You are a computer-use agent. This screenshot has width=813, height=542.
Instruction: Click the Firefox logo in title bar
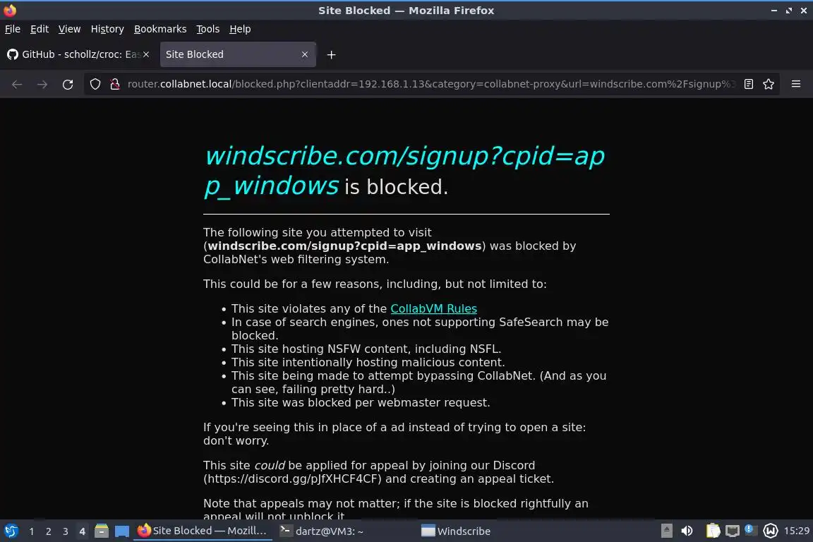tap(10, 10)
